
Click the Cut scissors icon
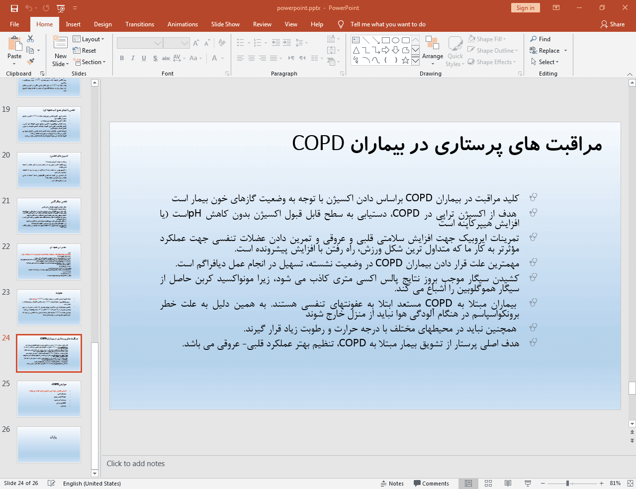pos(30,39)
